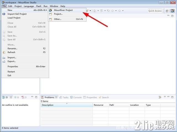
Task: Select Exit at bottom of File menu
Action: [25, 75]
